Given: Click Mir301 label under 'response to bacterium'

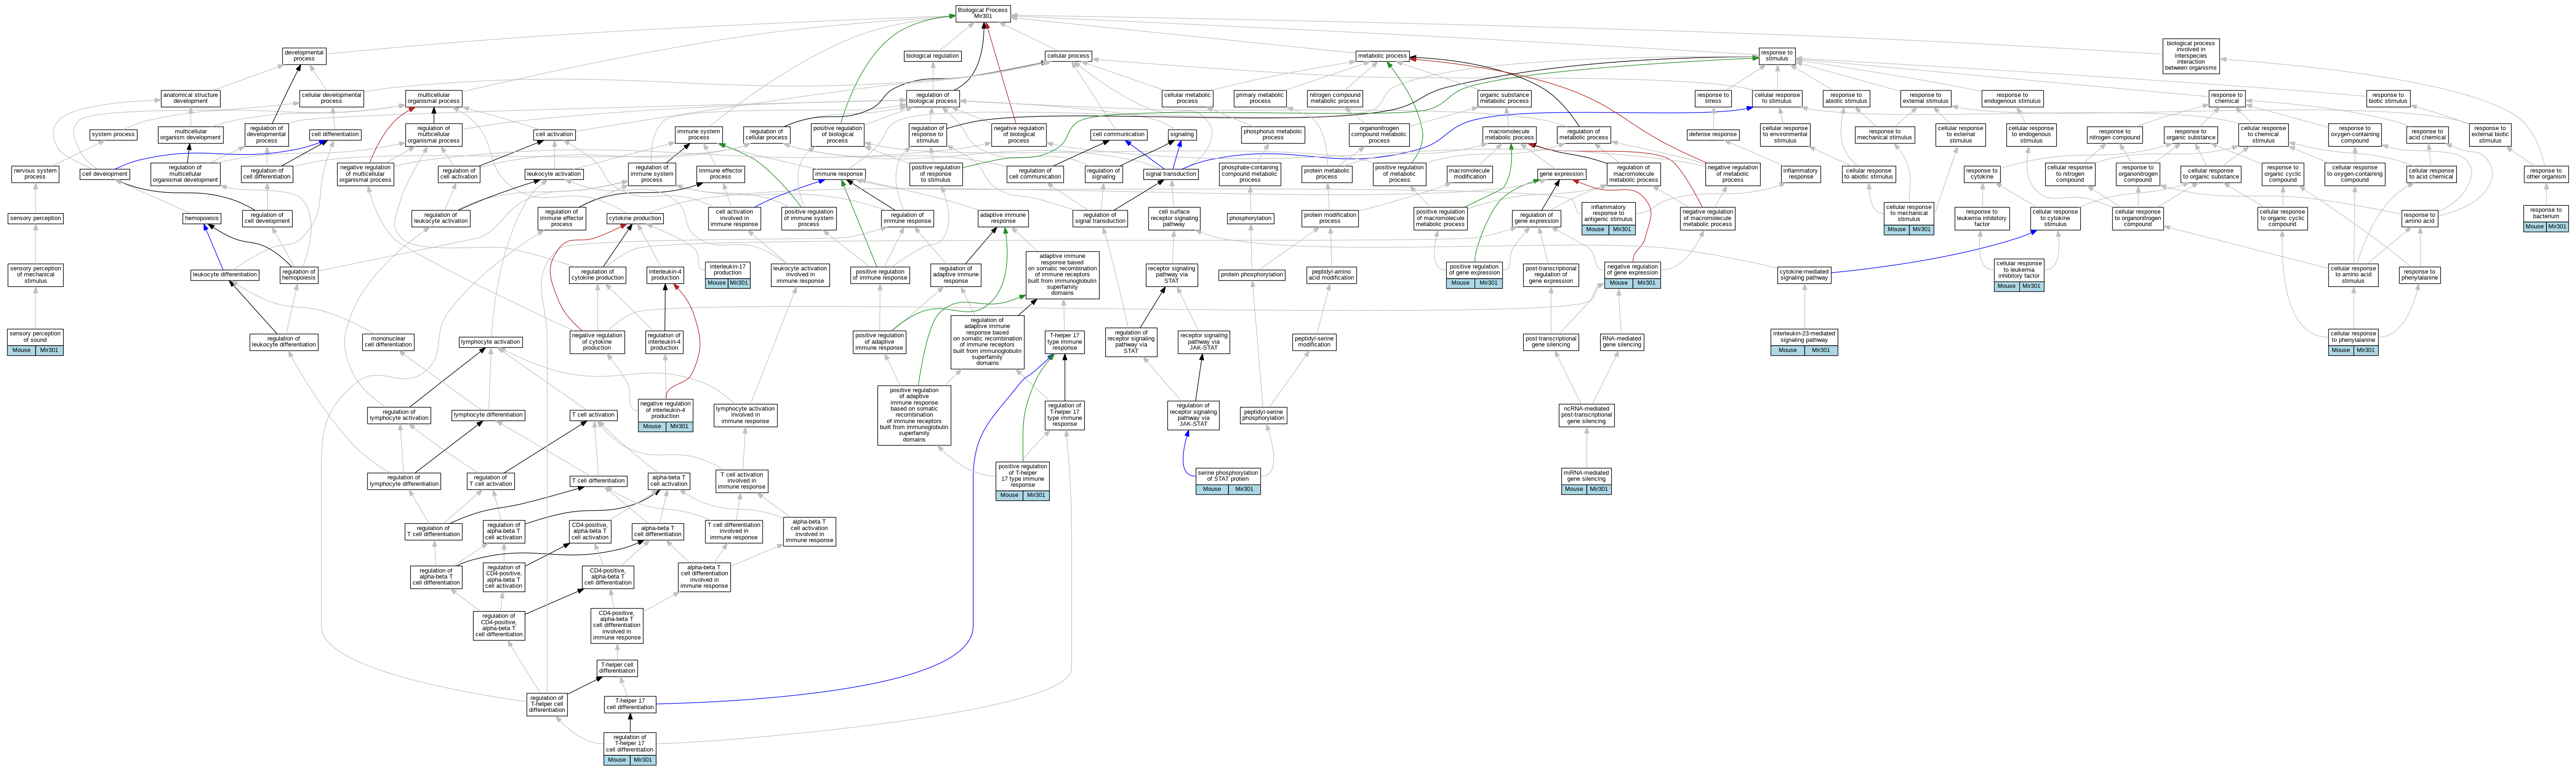Looking at the screenshot, I should [x=2557, y=227].
